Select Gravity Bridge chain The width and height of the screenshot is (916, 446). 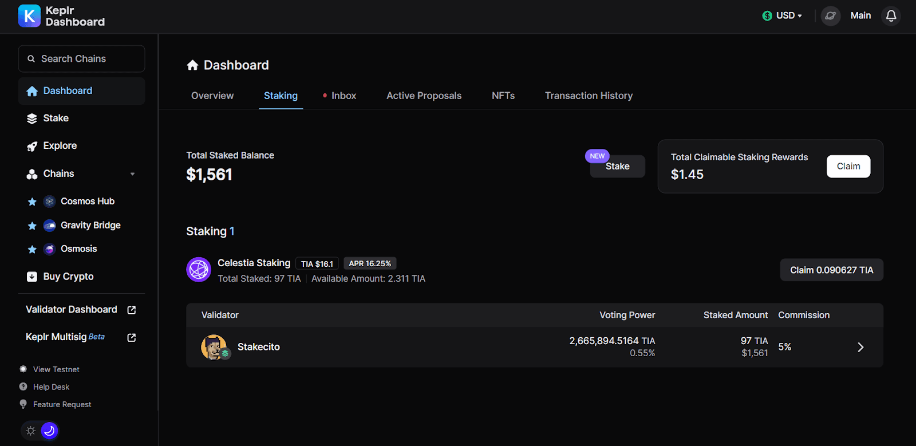click(90, 226)
